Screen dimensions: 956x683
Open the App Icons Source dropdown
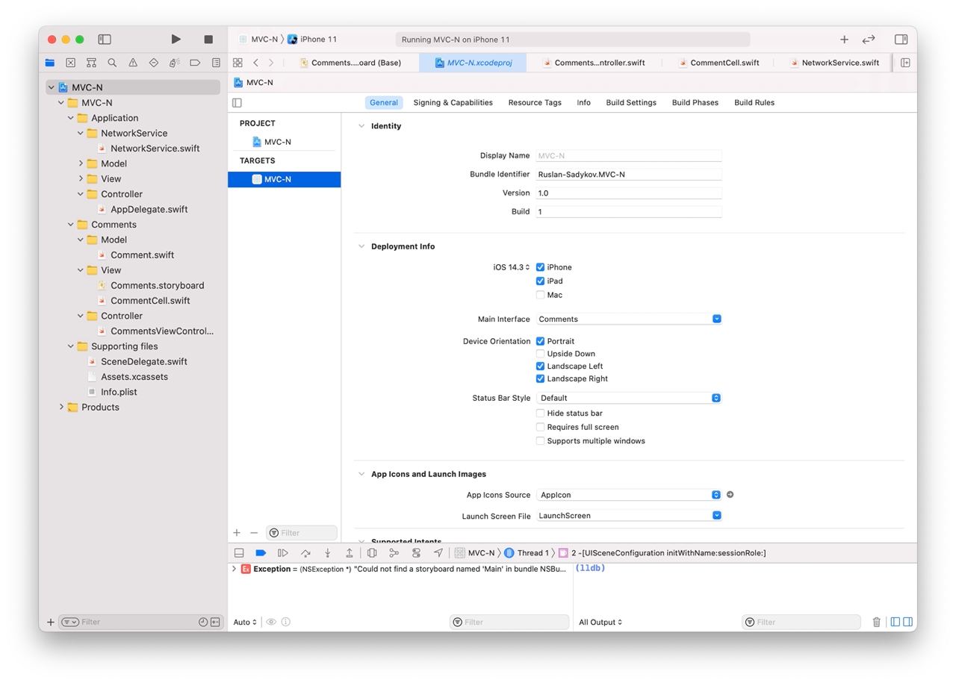[x=629, y=495]
